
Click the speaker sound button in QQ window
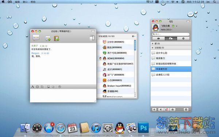click(x=161, y=110)
